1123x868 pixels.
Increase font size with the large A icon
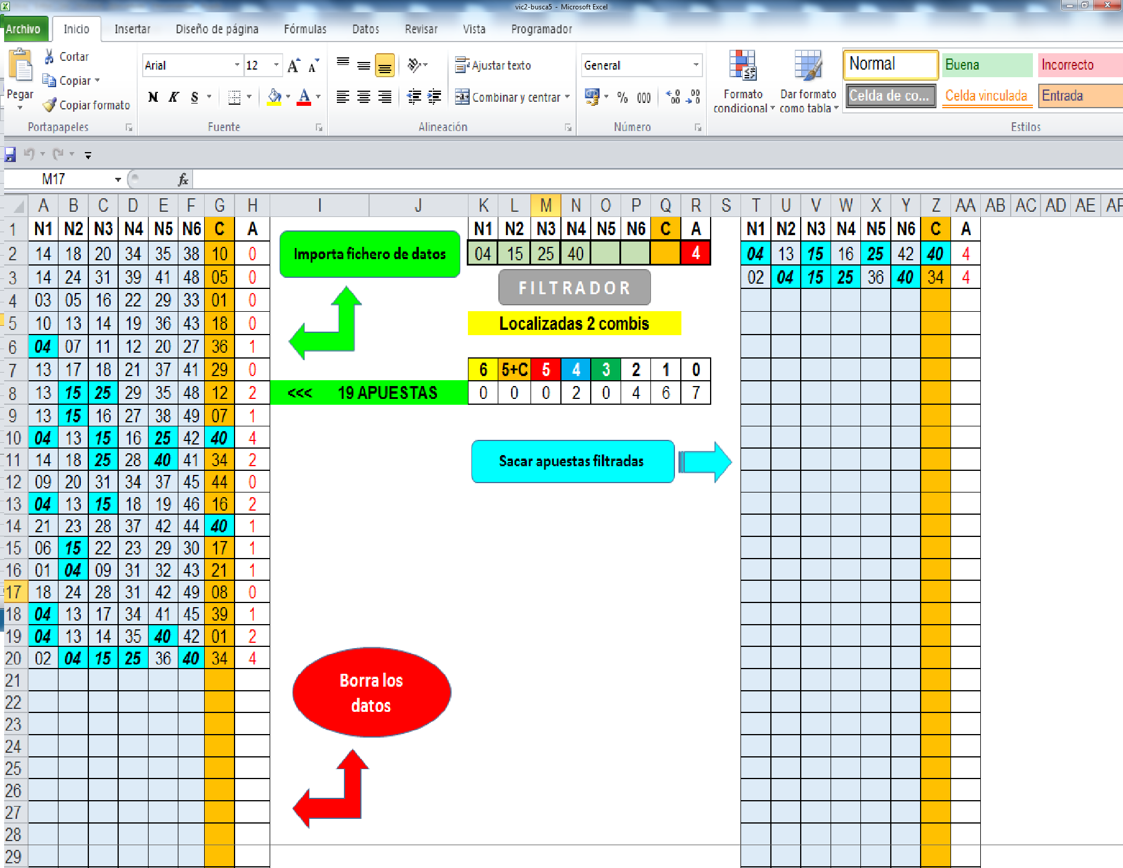(x=293, y=66)
